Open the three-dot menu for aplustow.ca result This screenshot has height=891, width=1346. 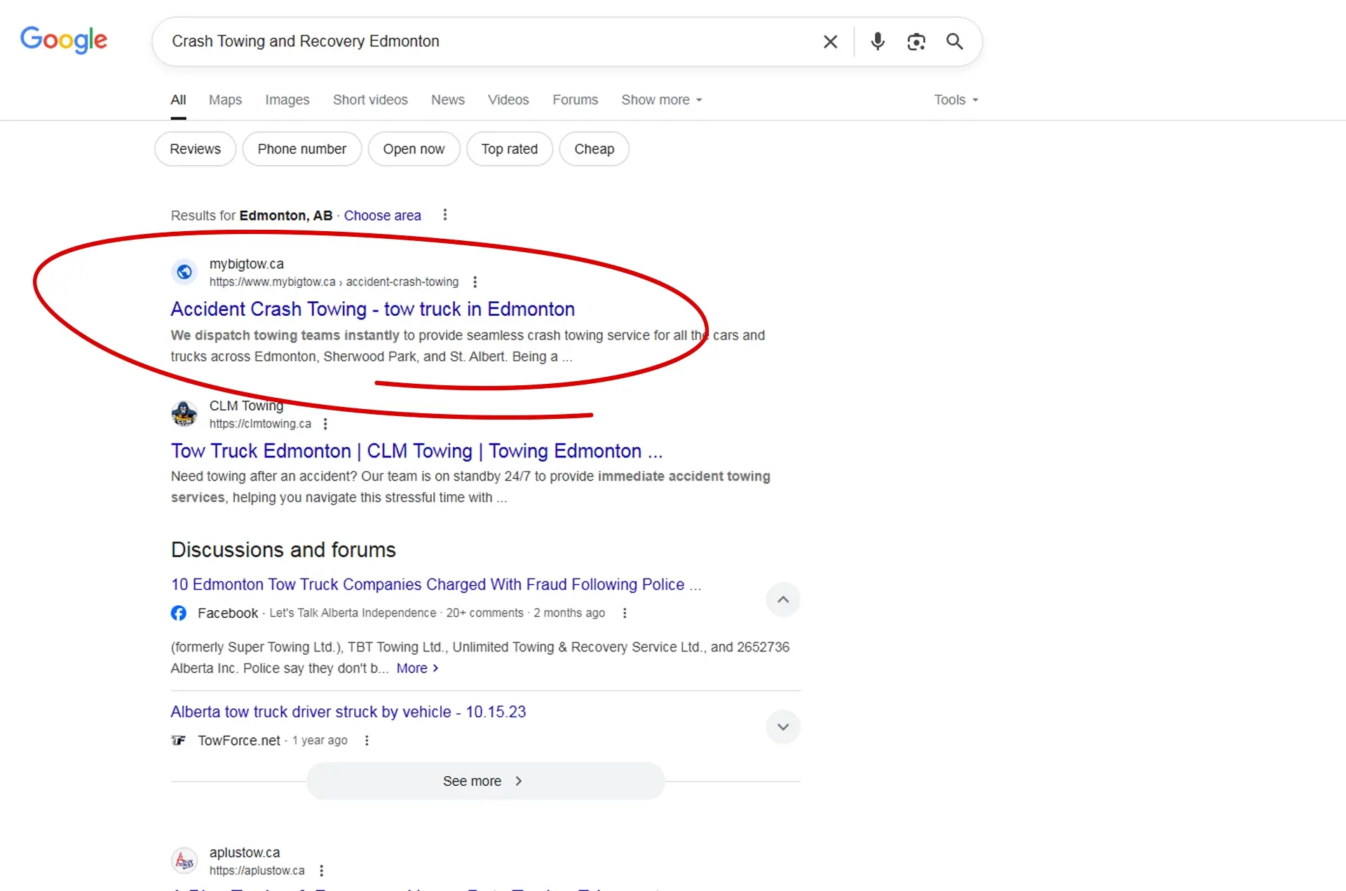coord(321,871)
